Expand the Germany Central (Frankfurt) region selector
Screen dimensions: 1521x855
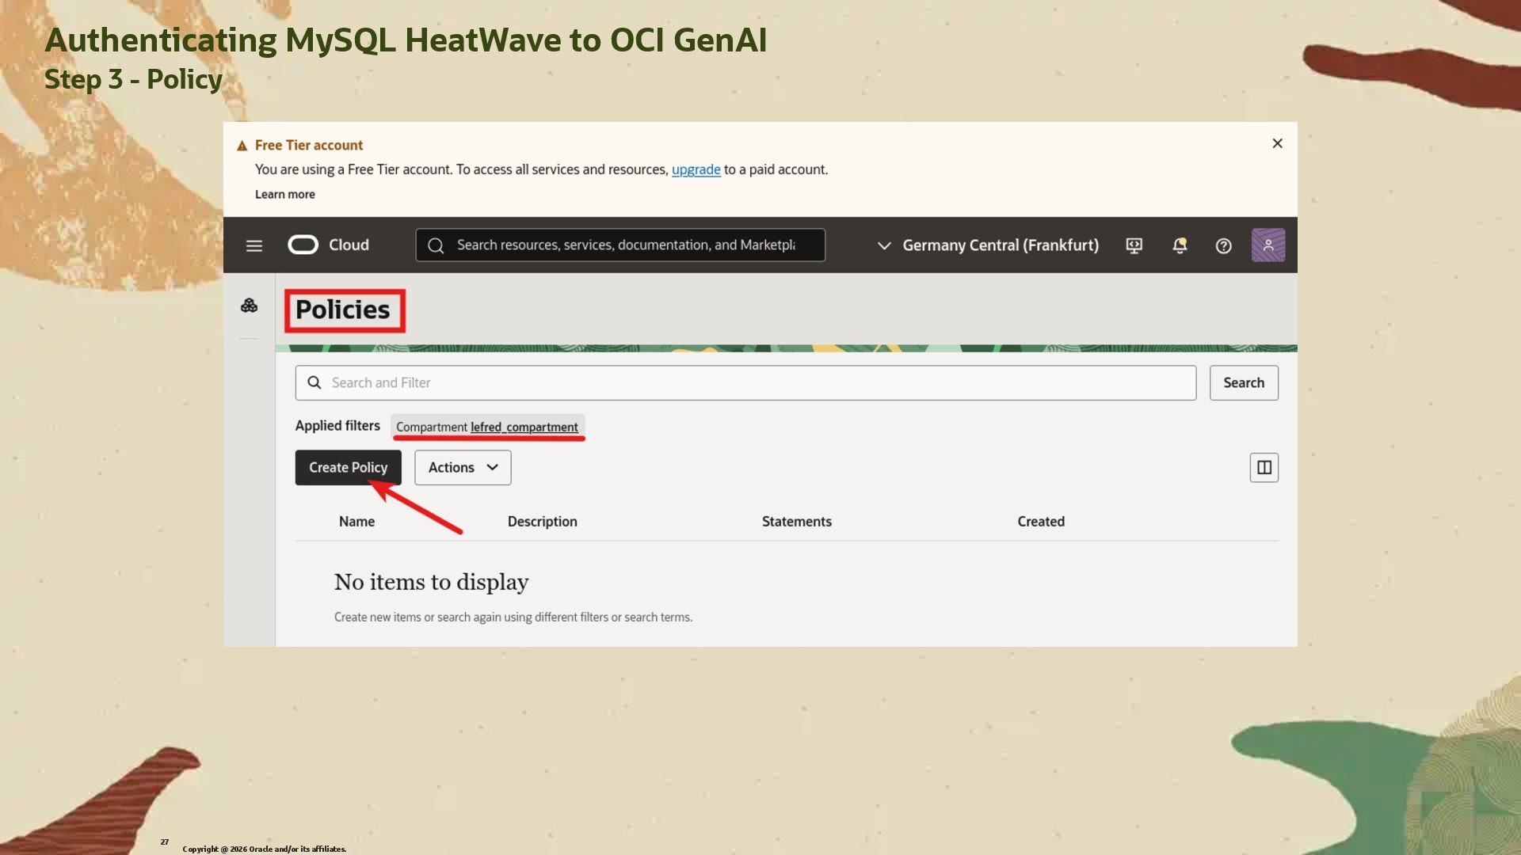[x=988, y=245]
